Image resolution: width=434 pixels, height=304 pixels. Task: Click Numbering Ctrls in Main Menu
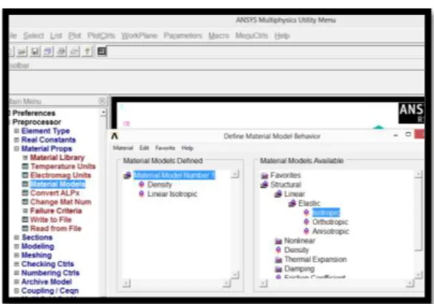(x=50, y=272)
